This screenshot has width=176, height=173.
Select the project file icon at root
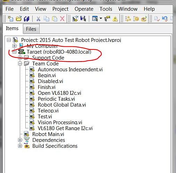(x=15, y=40)
